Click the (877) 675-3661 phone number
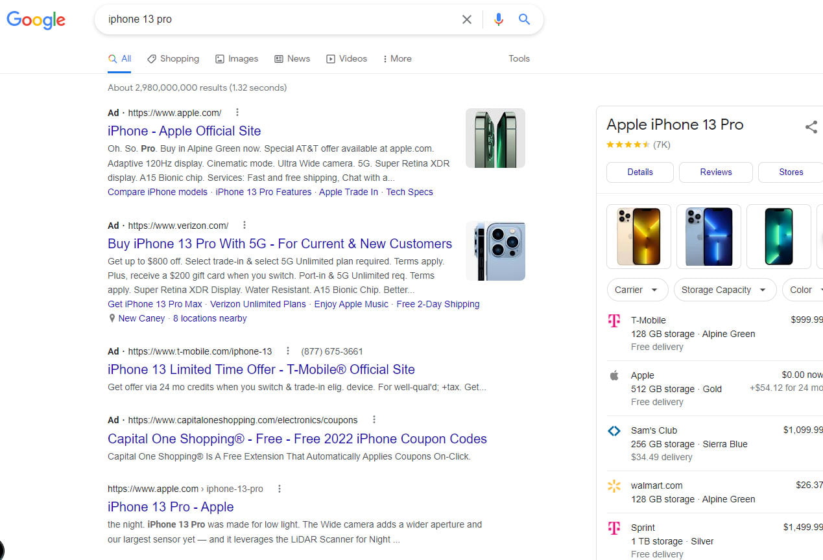 tap(332, 351)
